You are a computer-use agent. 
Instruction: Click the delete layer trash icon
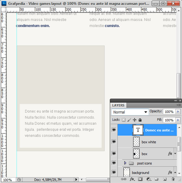173,179
